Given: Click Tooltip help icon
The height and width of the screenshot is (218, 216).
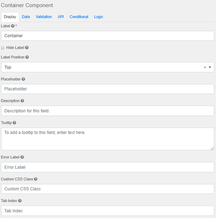Looking at the screenshot, I should coord(15,123).
